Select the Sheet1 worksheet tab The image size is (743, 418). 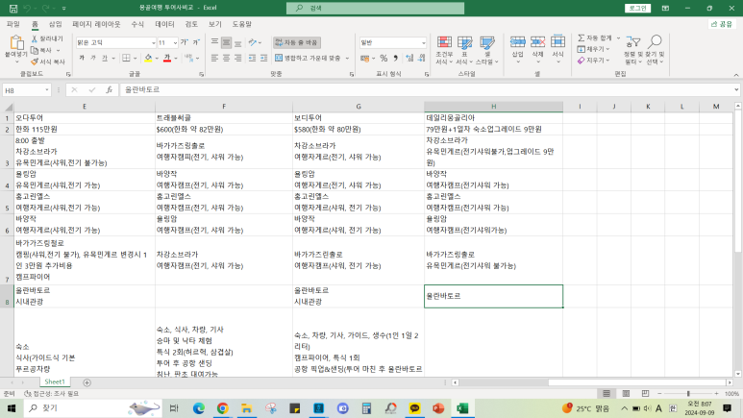click(55, 382)
